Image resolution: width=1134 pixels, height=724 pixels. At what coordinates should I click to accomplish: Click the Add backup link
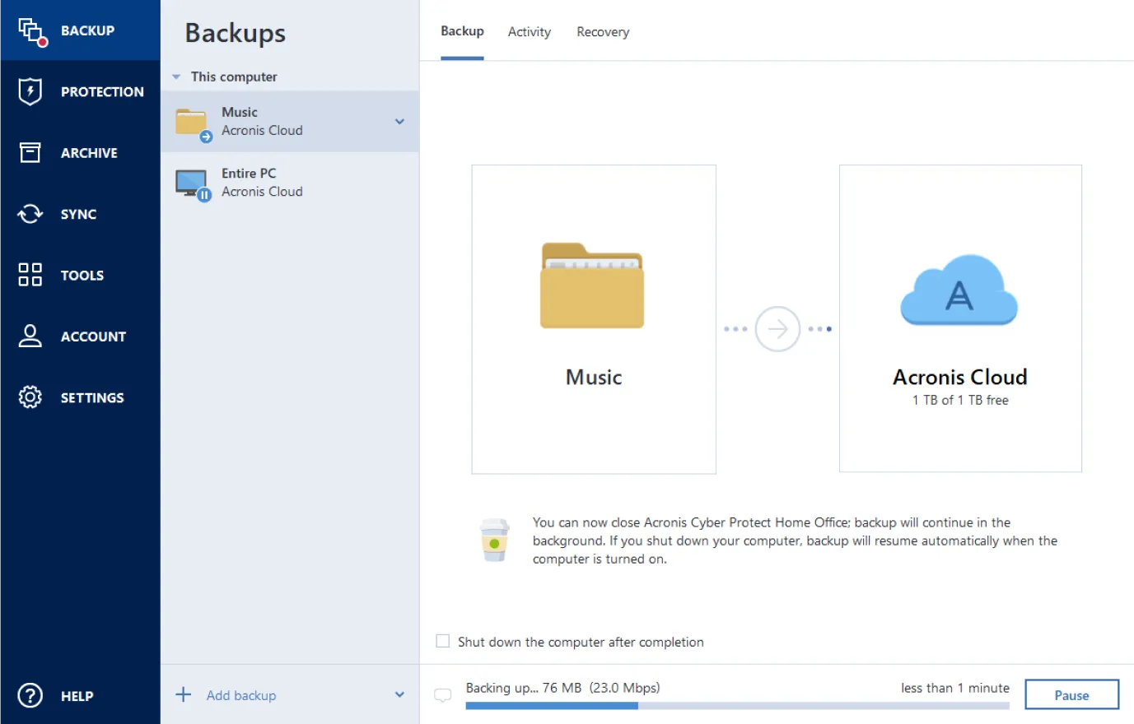click(x=241, y=695)
